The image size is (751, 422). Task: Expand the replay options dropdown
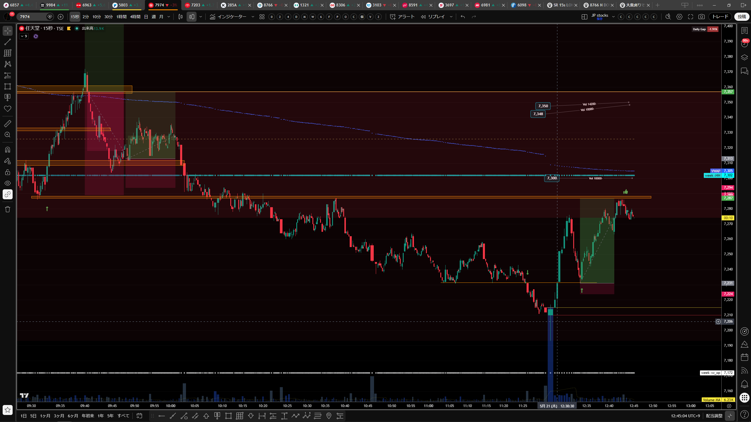[x=451, y=17]
